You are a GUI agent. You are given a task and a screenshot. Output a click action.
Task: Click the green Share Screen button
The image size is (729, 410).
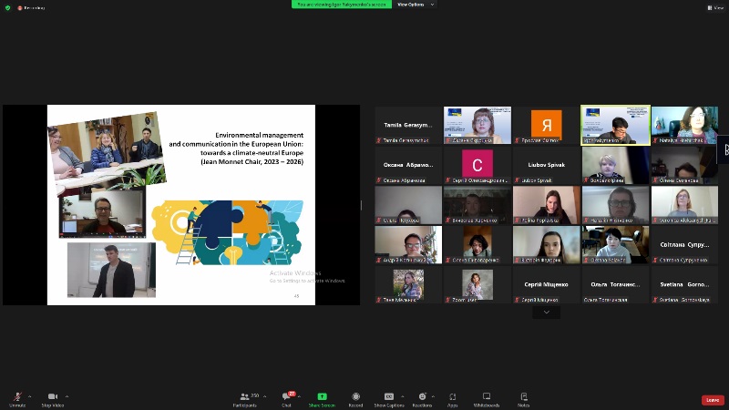321,397
